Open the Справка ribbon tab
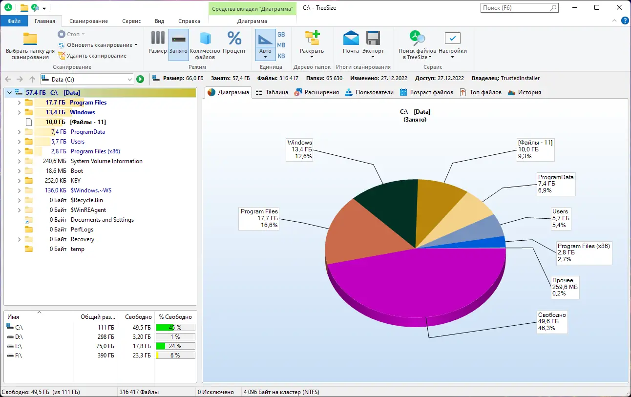This screenshot has width=631, height=397. pyautogui.click(x=189, y=21)
